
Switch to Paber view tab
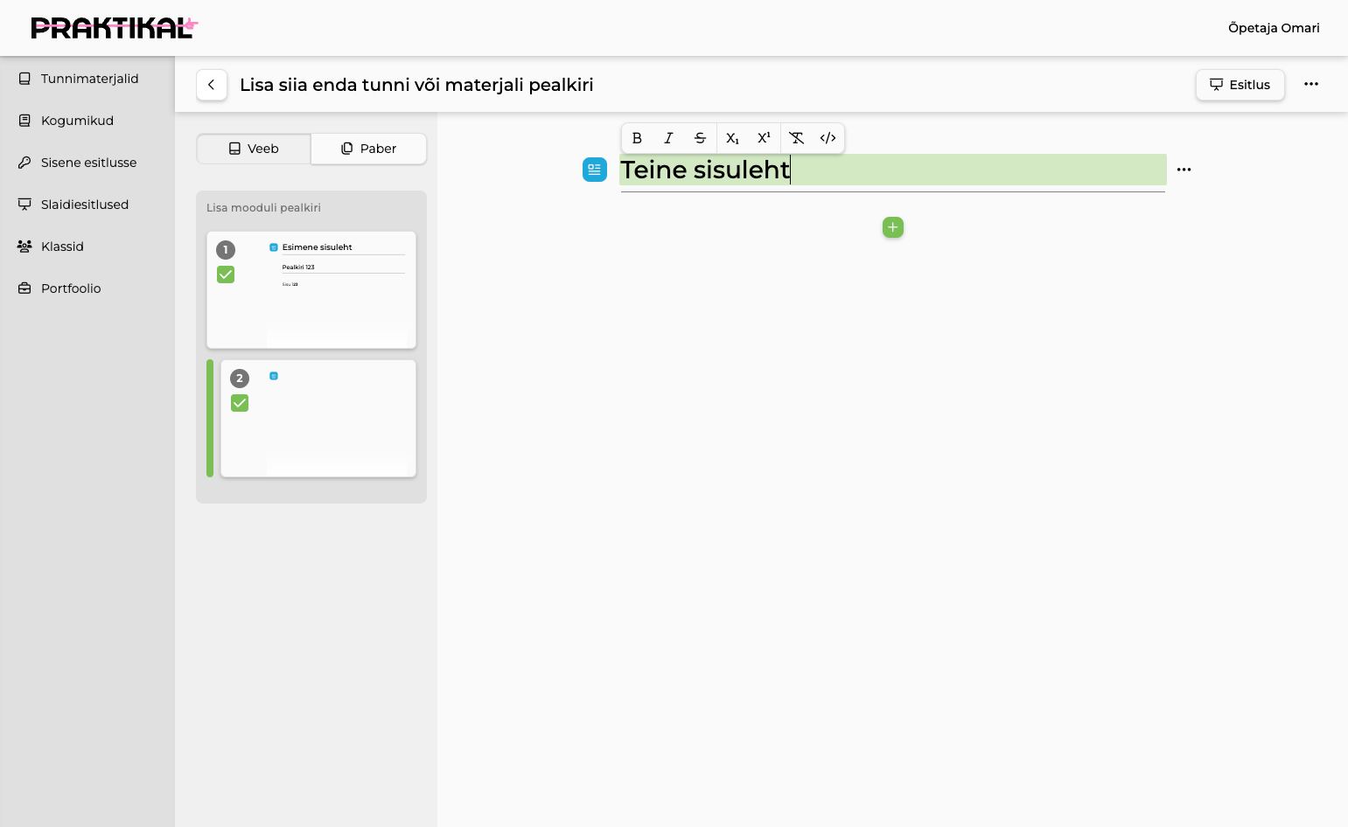[369, 149]
